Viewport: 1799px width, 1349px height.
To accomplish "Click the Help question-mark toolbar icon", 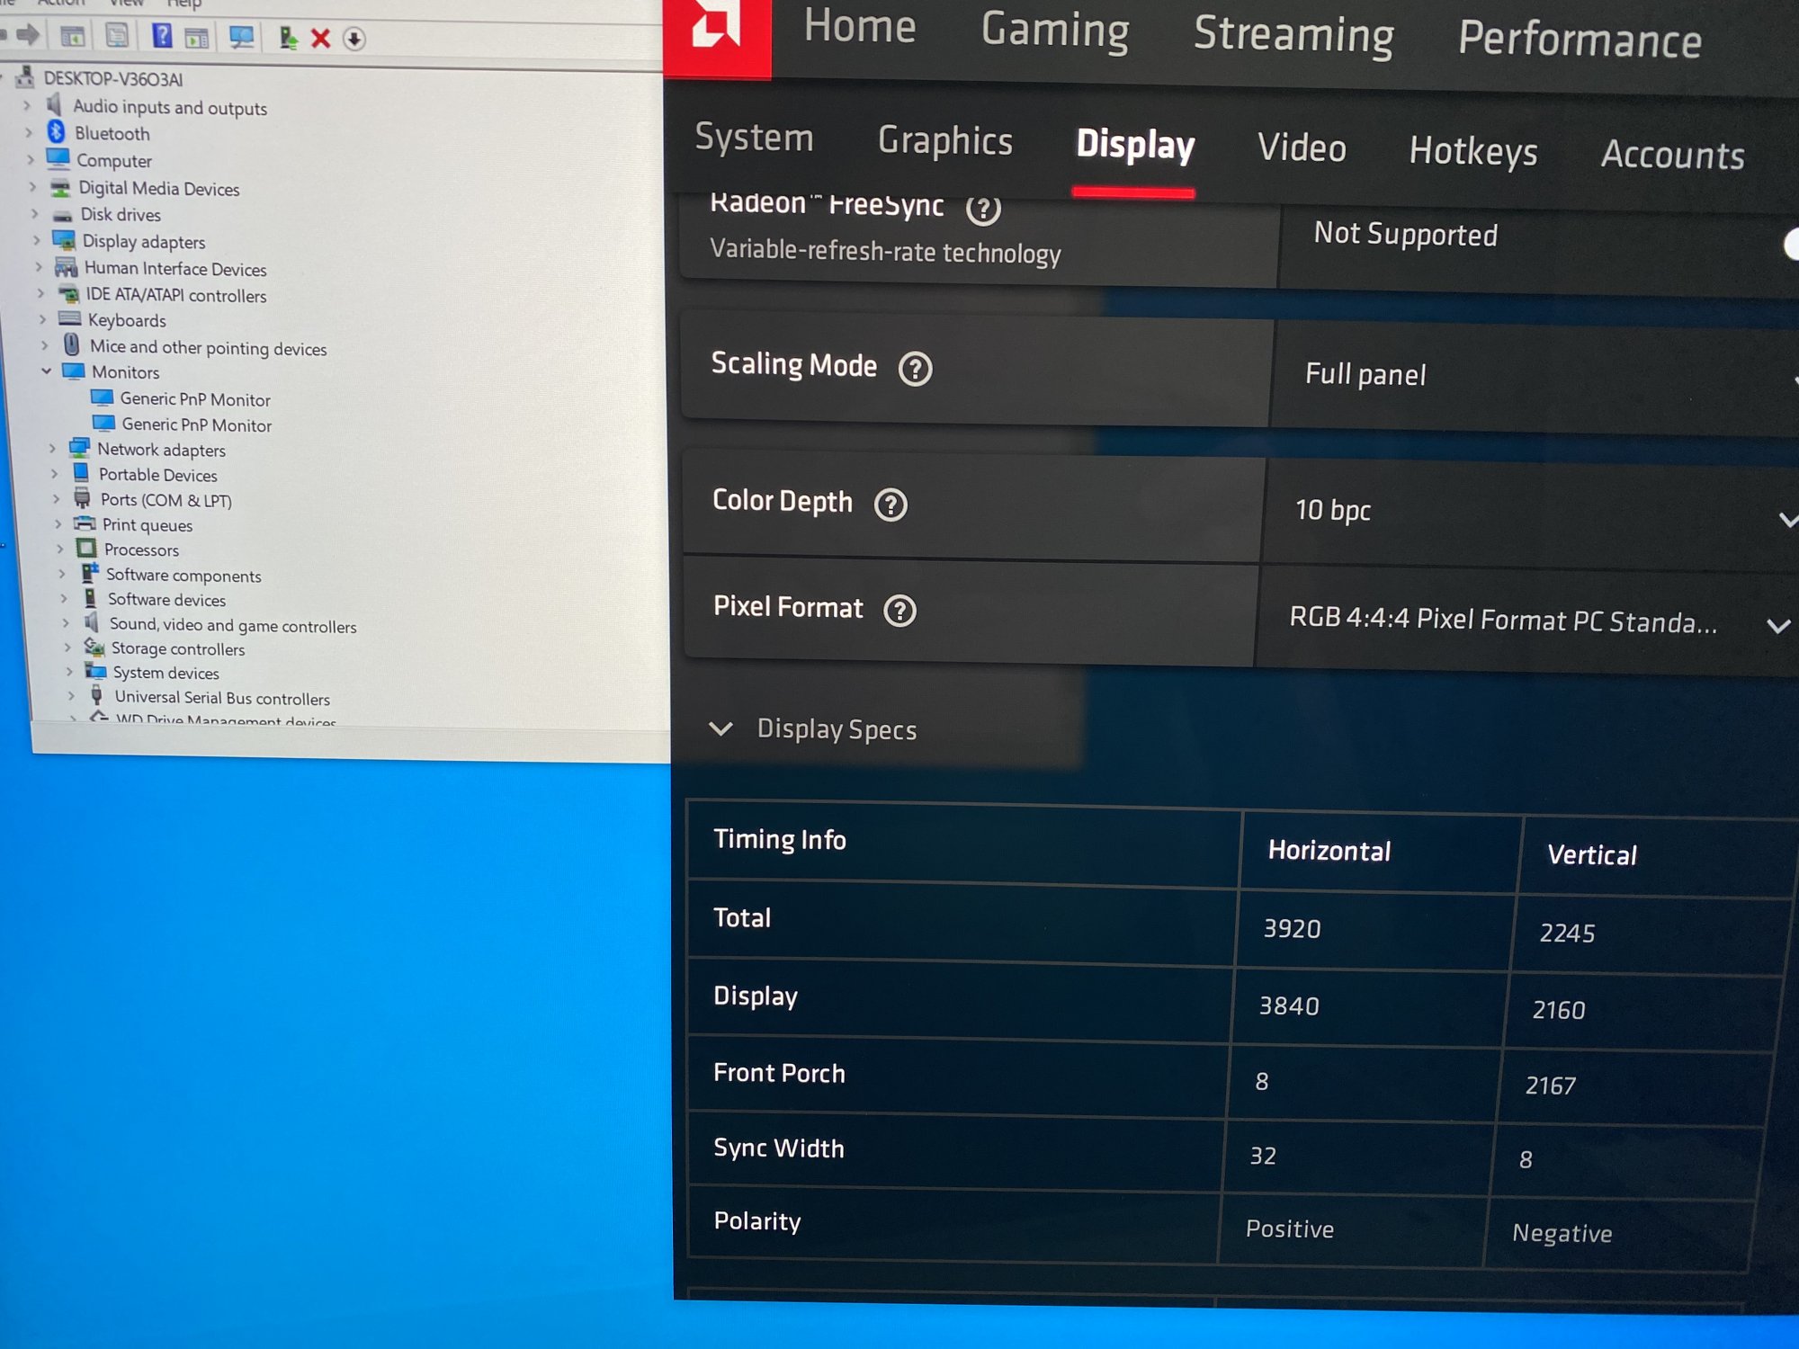I will point(162,36).
